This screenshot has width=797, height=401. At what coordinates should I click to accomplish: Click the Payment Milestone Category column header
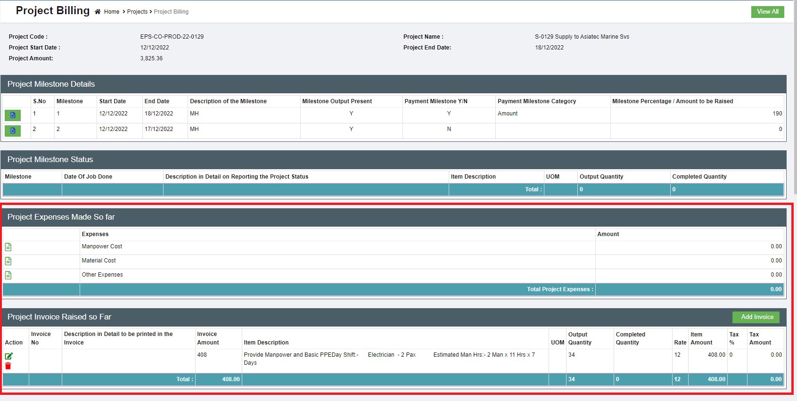536,101
